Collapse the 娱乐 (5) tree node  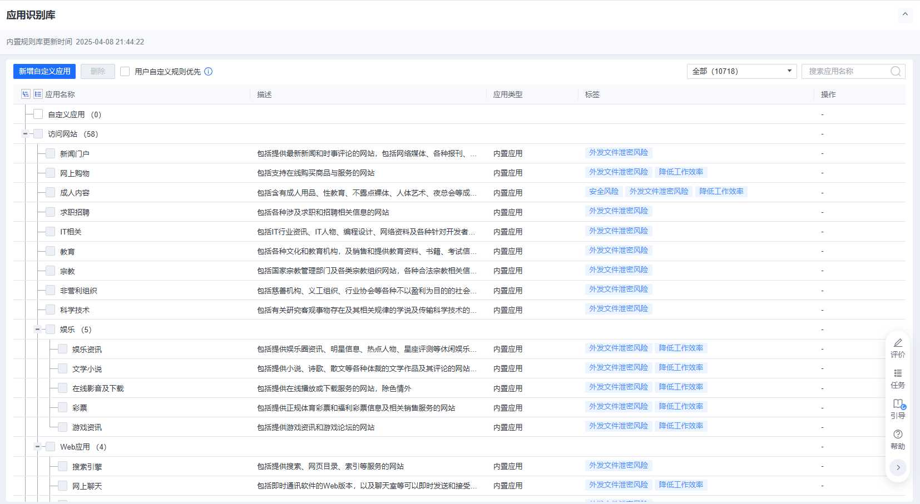click(x=38, y=330)
